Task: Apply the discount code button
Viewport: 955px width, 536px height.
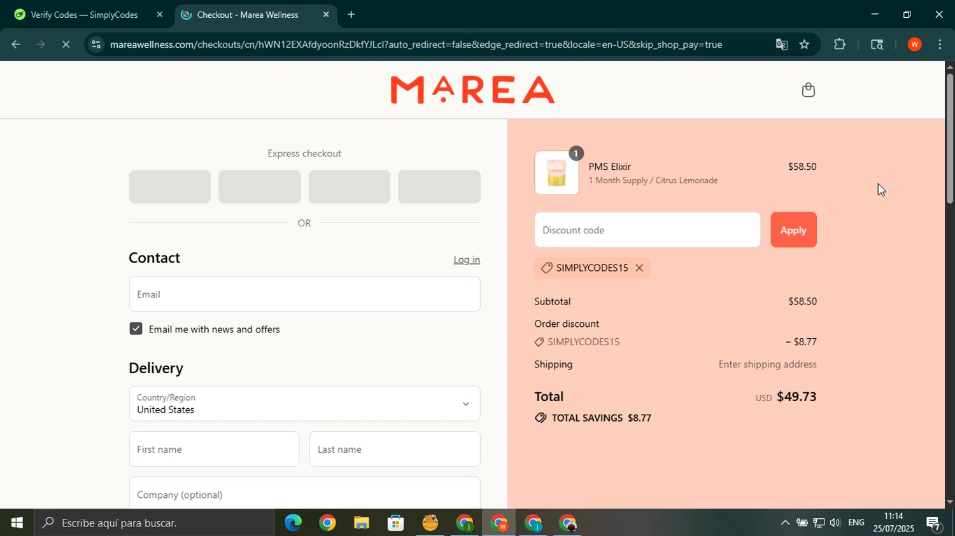Action: [x=793, y=230]
